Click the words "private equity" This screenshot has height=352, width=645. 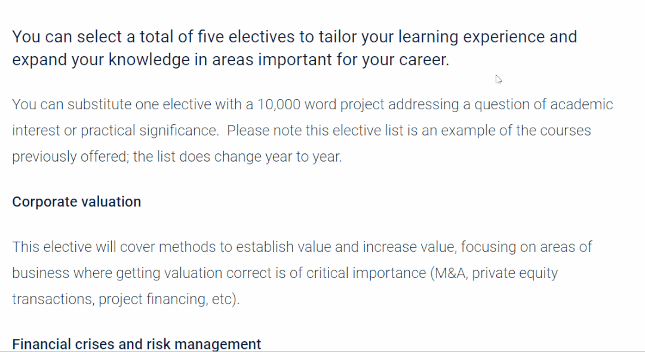pyautogui.click(x=515, y=273)
